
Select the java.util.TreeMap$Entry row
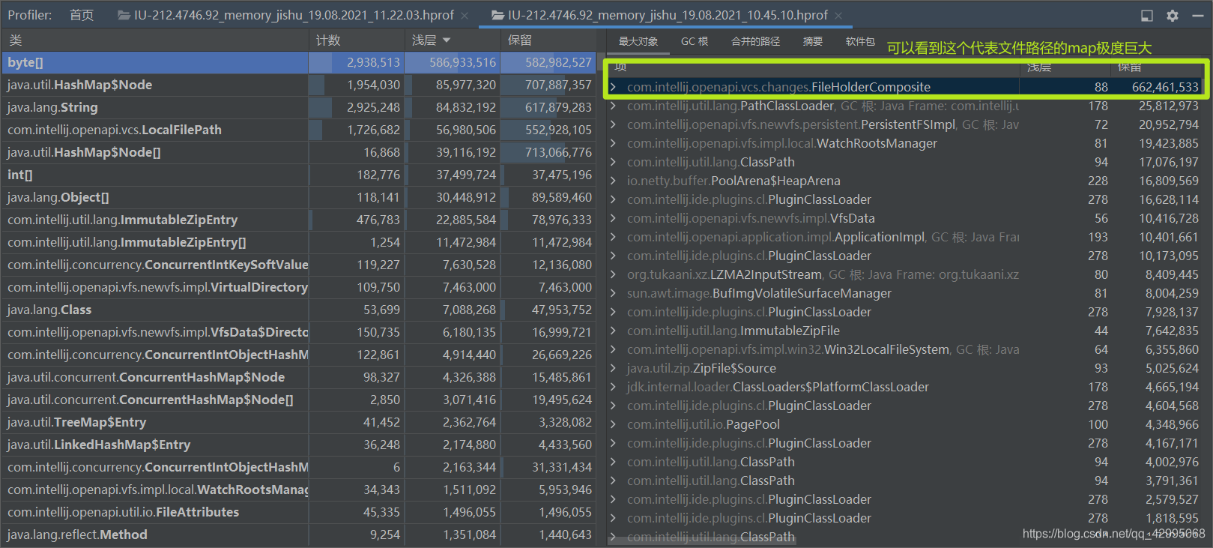(x=298, y=422)
